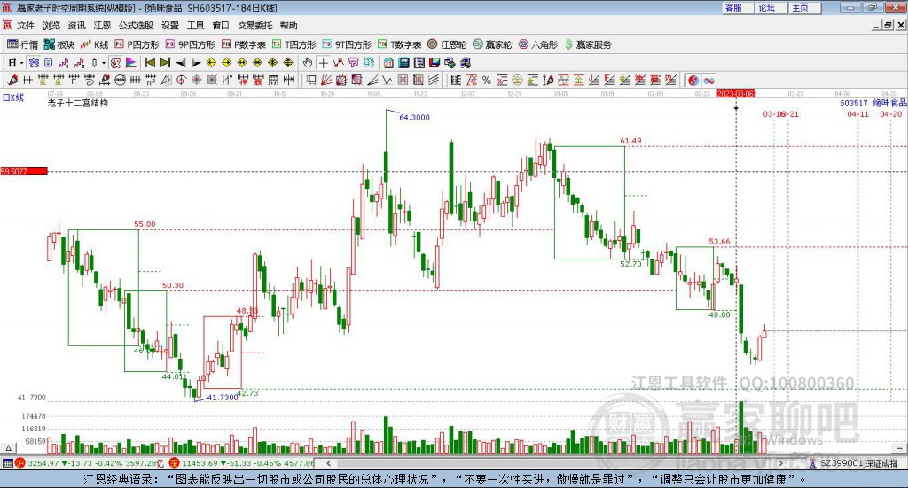Open the 工具 menu
This screenshot has height=488, width=908.
(x=195, y=26)
